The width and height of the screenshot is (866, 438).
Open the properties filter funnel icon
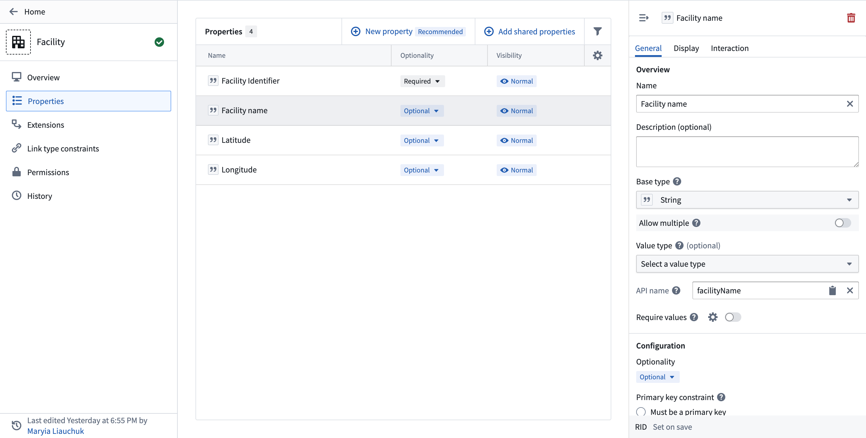(x=597, y=31)
